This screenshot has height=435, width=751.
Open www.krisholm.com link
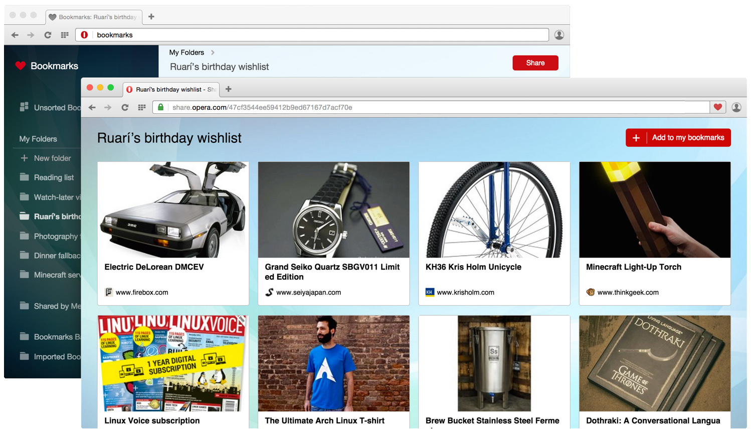[x=465, y=292]
